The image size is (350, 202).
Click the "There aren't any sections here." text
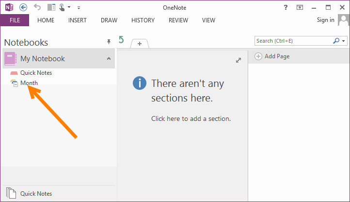point(188,91)
